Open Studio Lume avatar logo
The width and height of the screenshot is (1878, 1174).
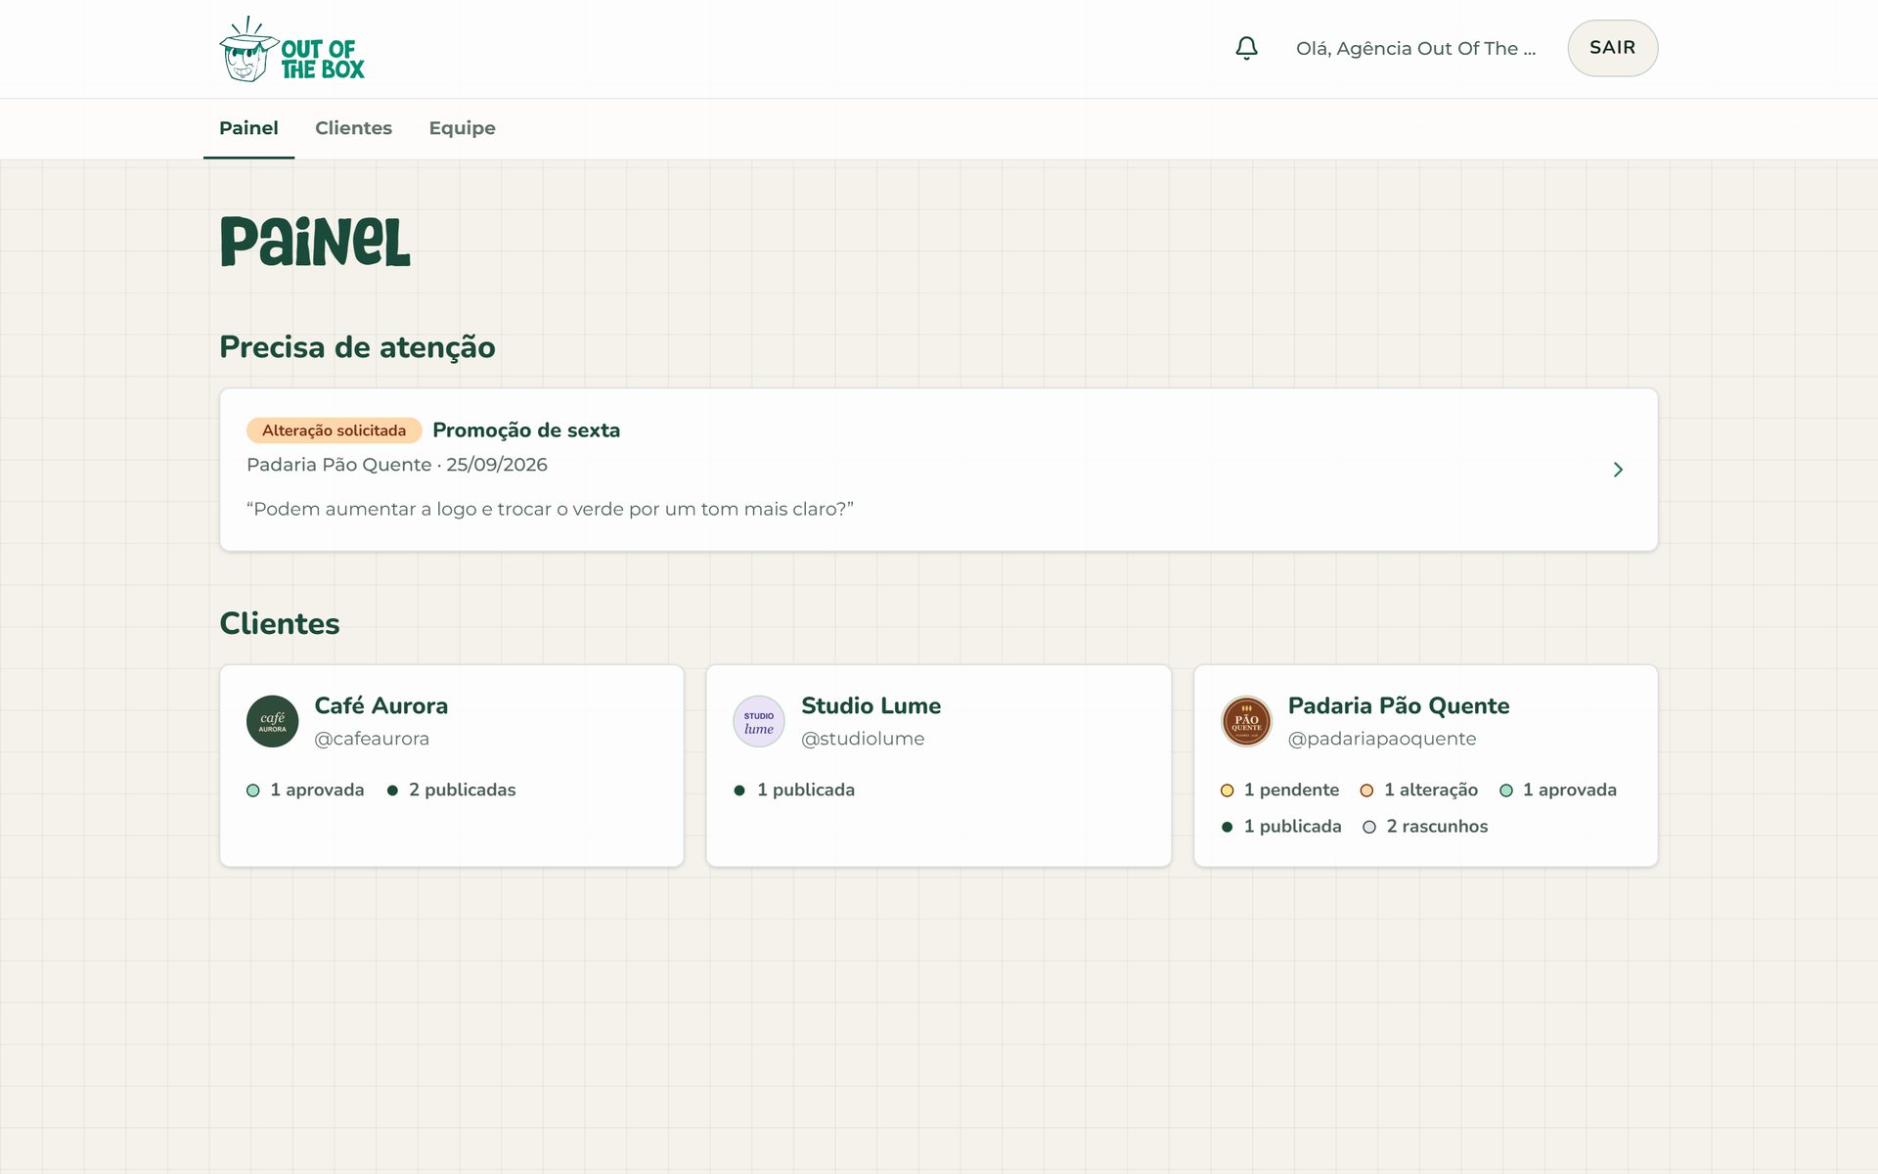pos(759,721)
